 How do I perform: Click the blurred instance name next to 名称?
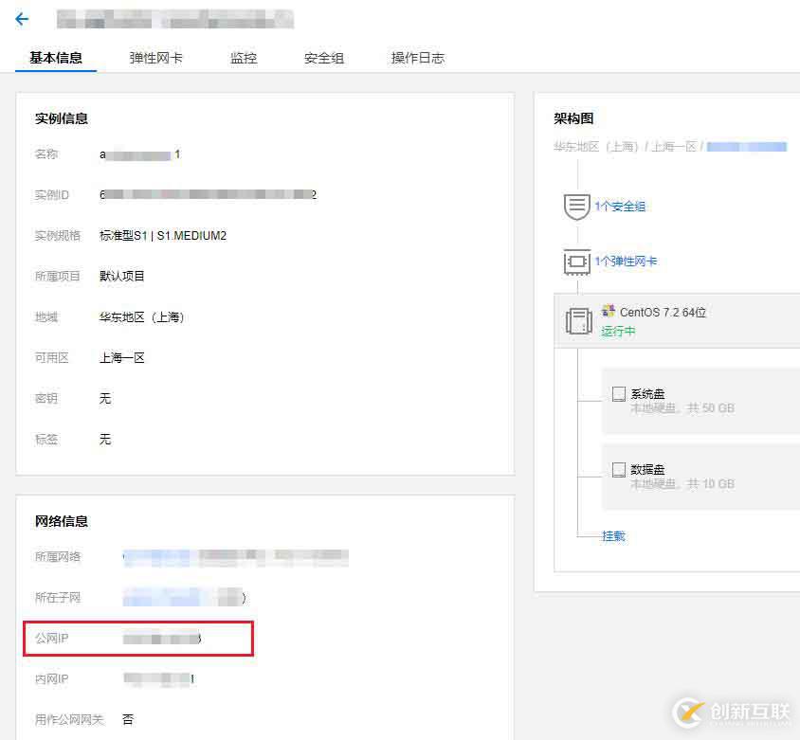point(139,154)
